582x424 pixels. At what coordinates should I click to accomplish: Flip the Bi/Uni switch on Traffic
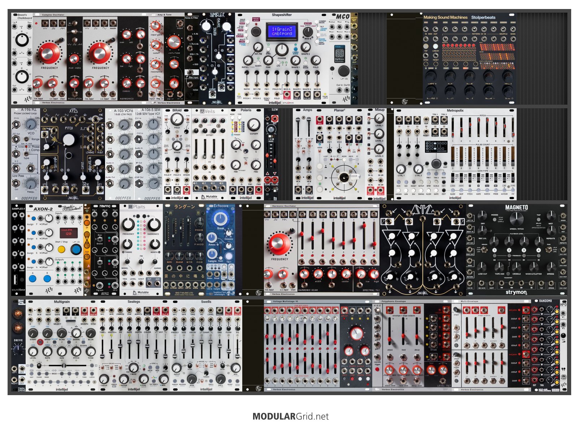(99, 262)
